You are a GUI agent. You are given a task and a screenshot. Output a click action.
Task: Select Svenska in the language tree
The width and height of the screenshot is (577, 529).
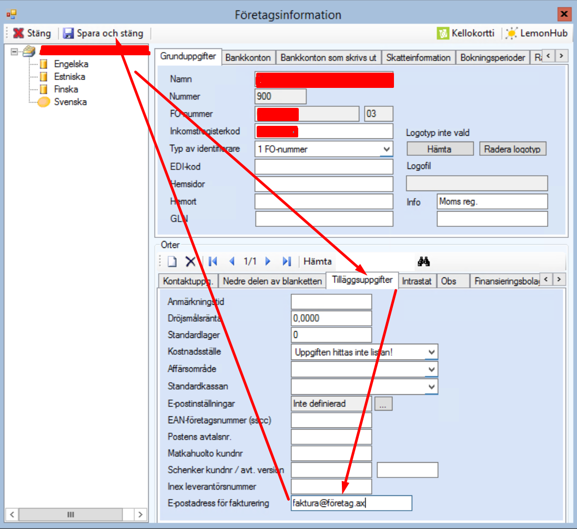(x=70, y=102)
